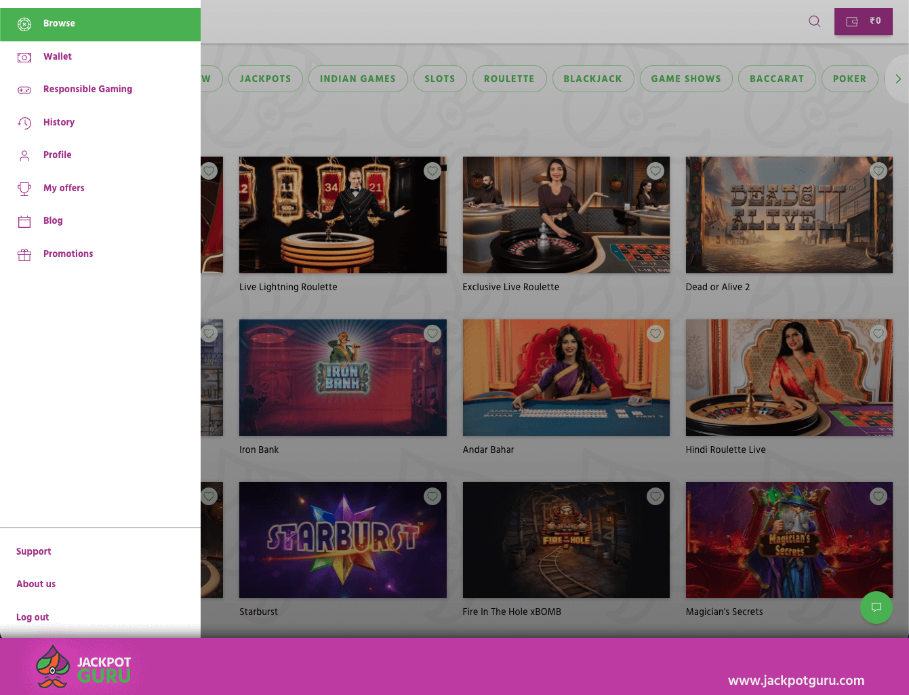Click the Log out link
909x695 pixels.
(x=33, y=617)
